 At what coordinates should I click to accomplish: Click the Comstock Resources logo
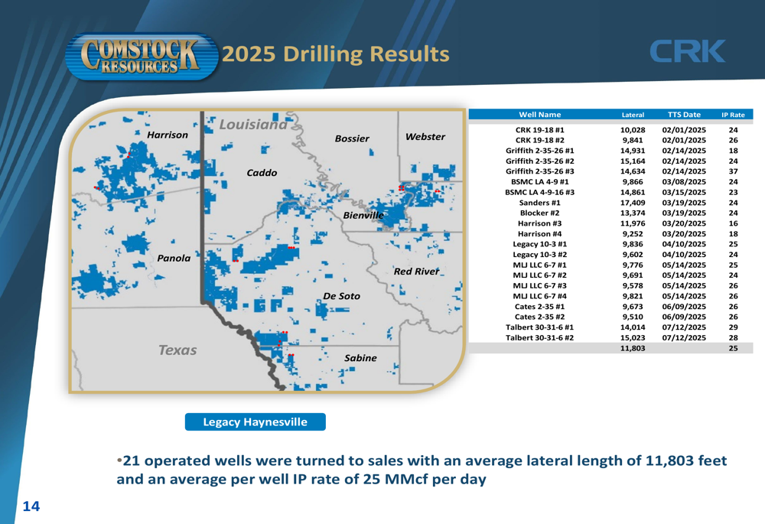click(x=141, y=56)
